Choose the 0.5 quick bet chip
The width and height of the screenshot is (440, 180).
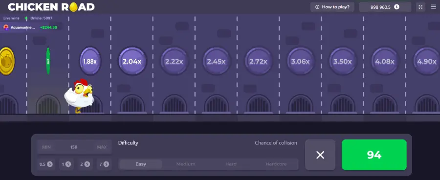tap(46, 164)
